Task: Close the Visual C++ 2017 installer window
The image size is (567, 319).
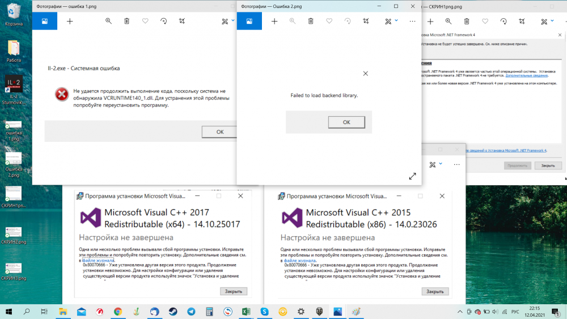Action: 240,196
